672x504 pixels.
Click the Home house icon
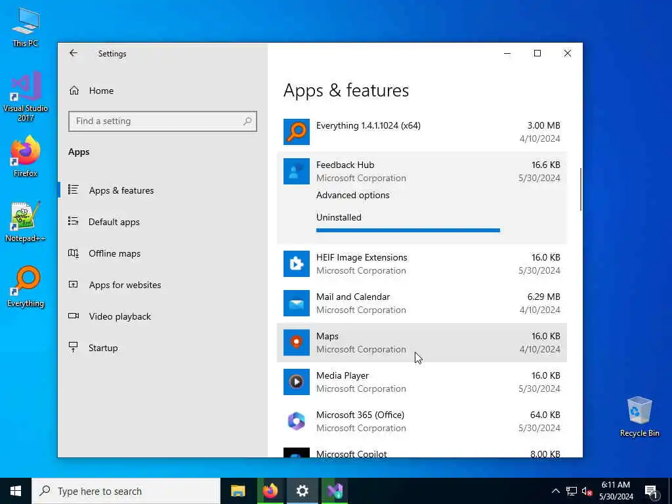pyautogui.click(x=73, y=91)
